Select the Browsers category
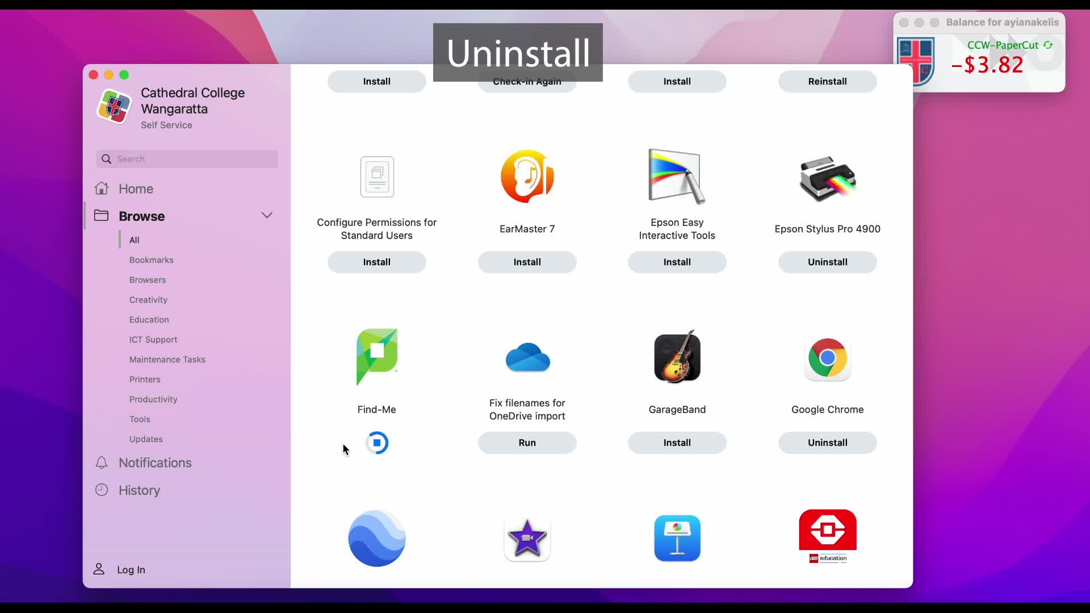This screenshot has height=613, width=1090. coord(147,280)
